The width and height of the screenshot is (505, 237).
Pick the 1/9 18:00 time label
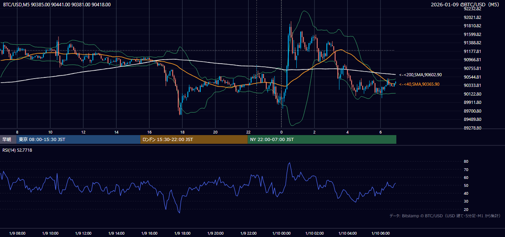tap(182, 233)
